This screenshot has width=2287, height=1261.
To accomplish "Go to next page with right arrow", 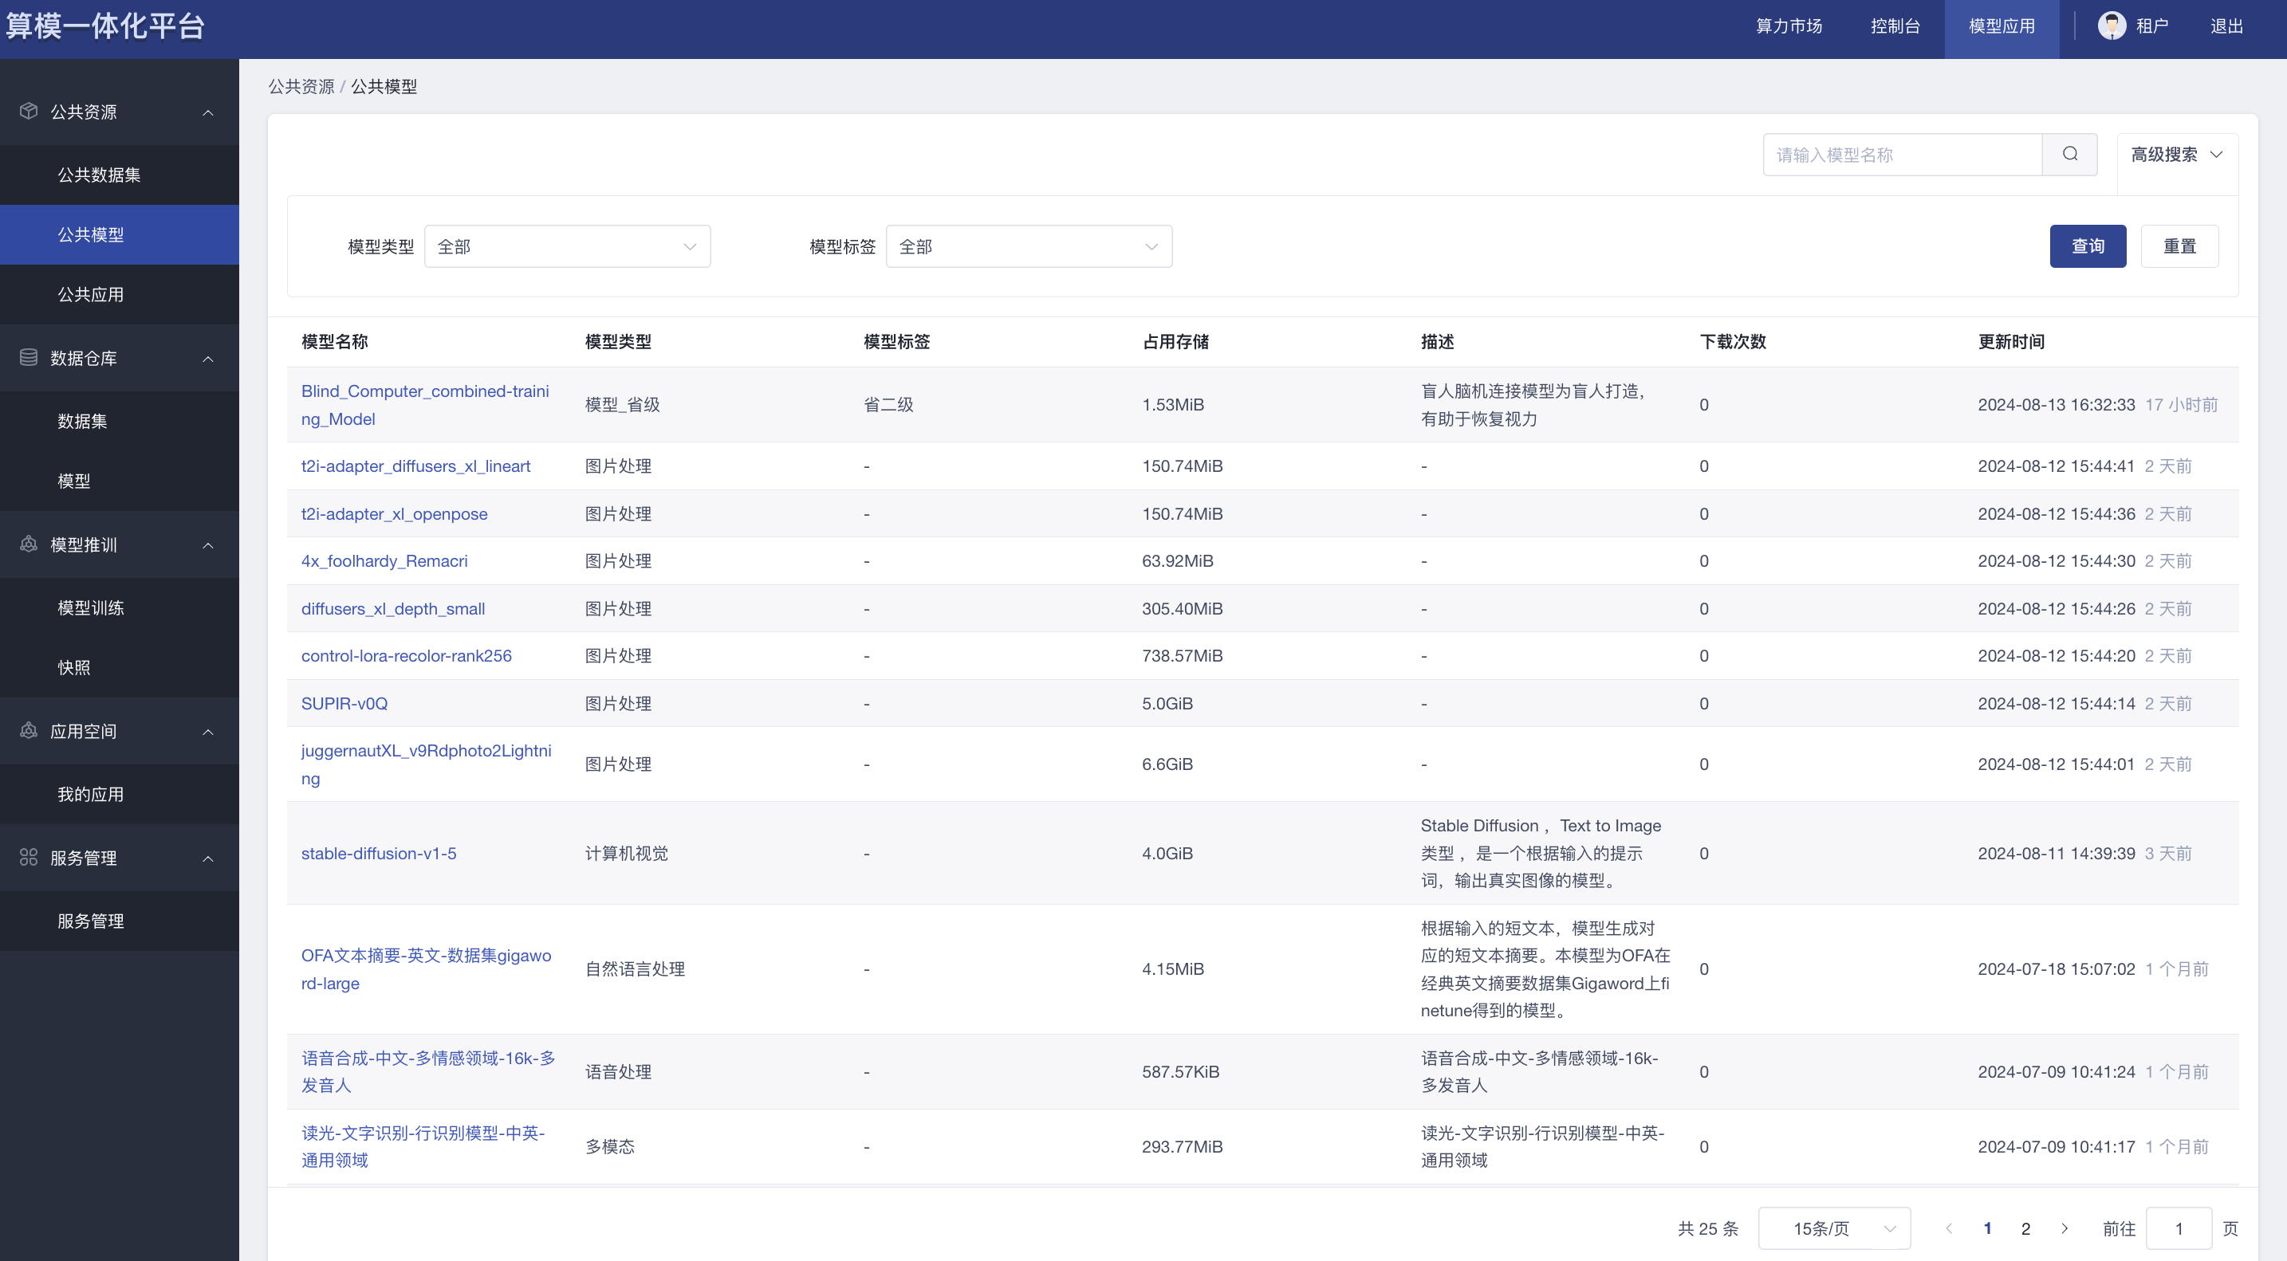I will tap(2065, 1228).
